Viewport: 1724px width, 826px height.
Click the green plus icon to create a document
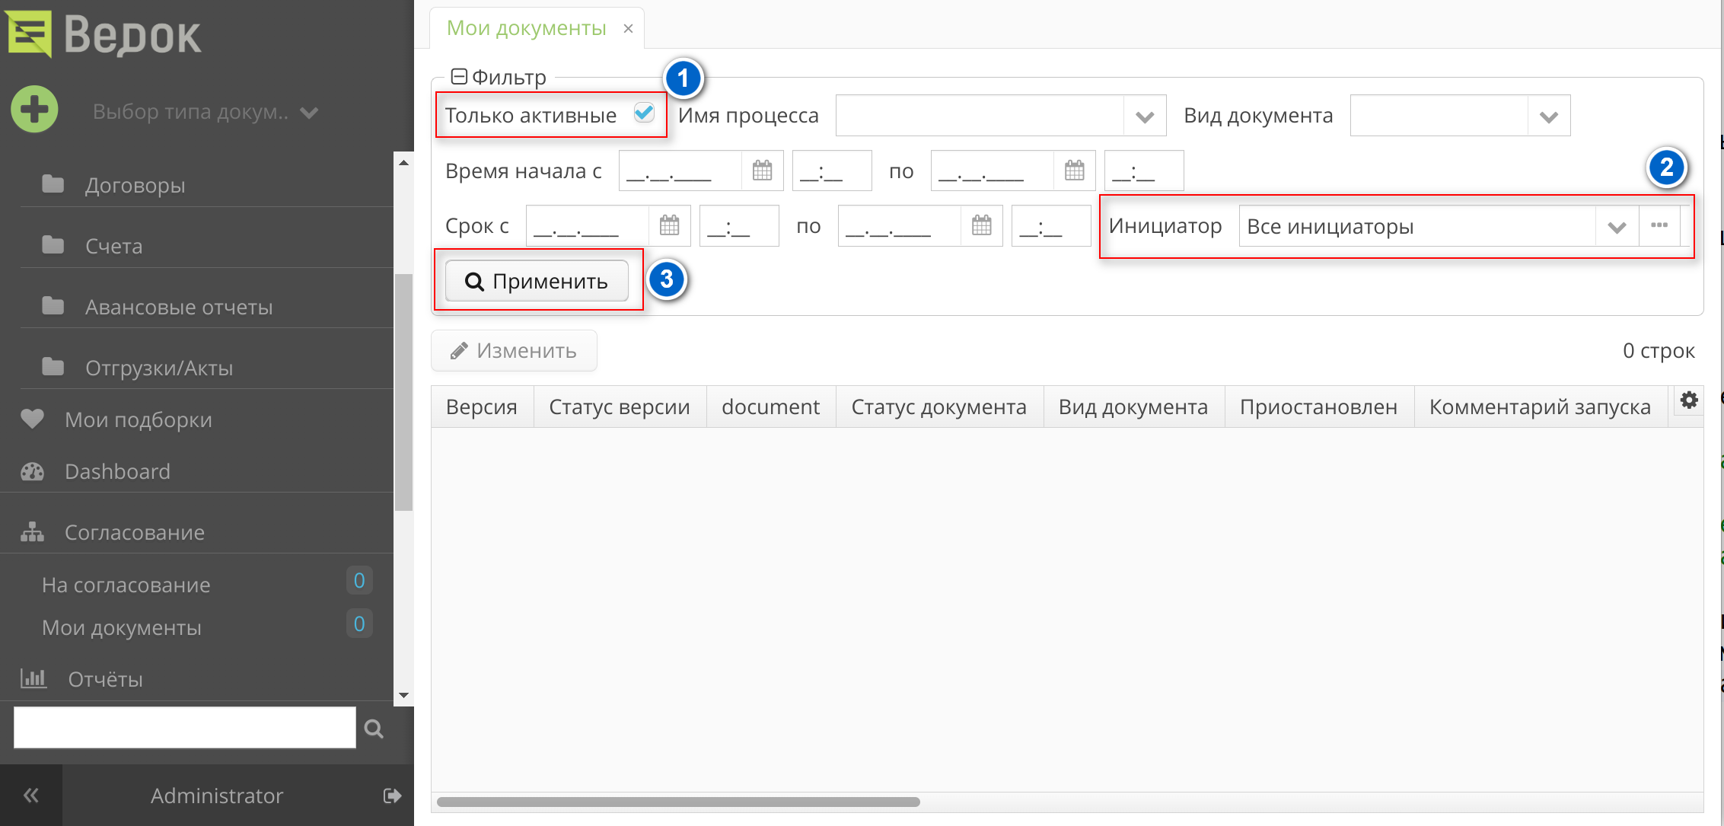click(x=33, y=110)
